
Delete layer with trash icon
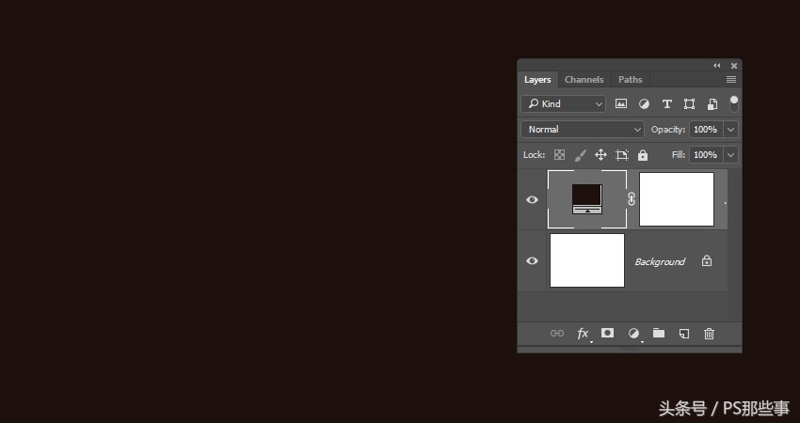pyautogui.click(x=710, y=334)
